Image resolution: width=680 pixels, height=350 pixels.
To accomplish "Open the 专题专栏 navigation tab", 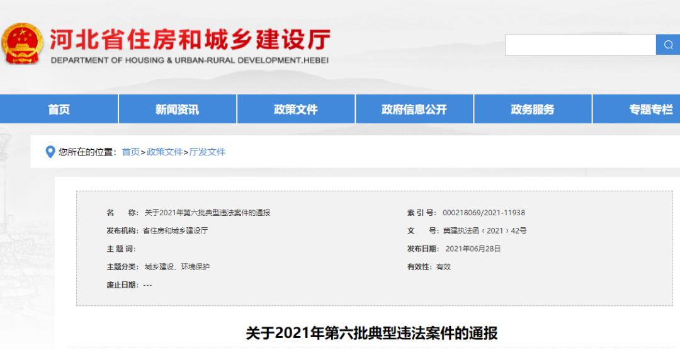I will [x=637, y=110].
